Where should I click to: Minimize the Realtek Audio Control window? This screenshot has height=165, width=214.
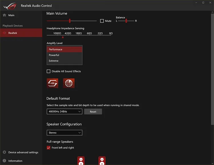point(196,3)
